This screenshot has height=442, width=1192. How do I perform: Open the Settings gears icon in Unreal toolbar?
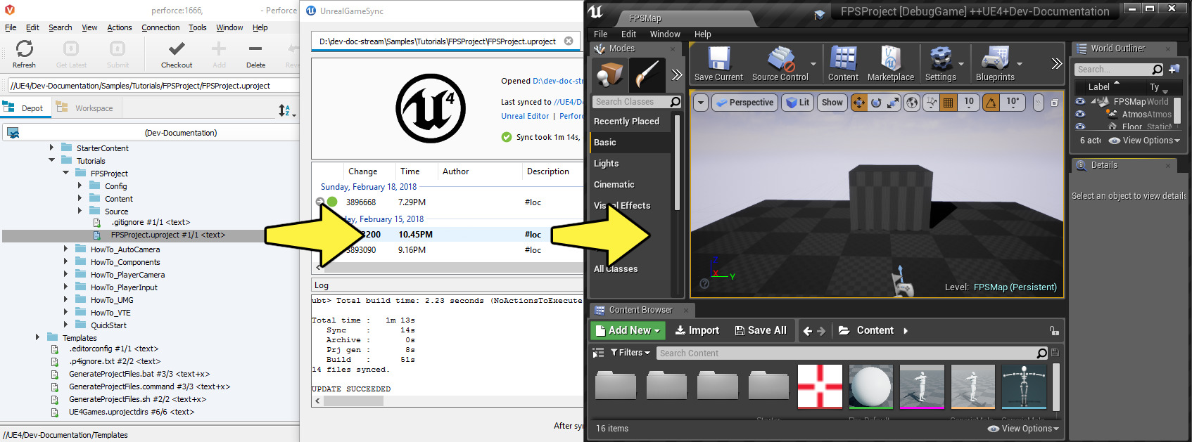pos(941,59)
